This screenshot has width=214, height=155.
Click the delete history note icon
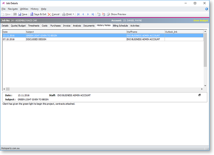(x=104, y=14)
